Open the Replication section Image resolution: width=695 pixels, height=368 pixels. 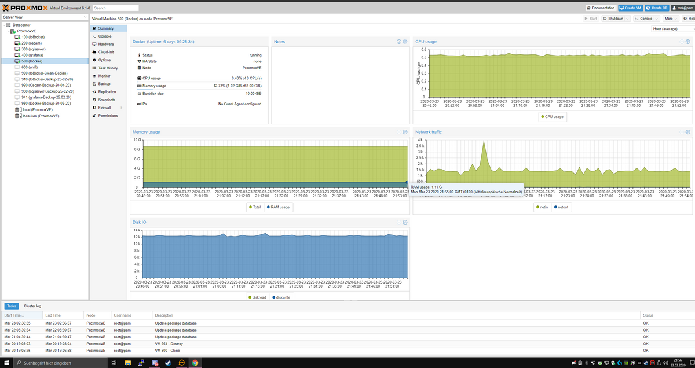point(108,91)
